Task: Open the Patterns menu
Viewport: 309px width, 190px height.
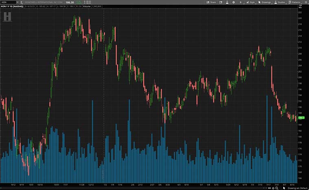Action: 294,2
